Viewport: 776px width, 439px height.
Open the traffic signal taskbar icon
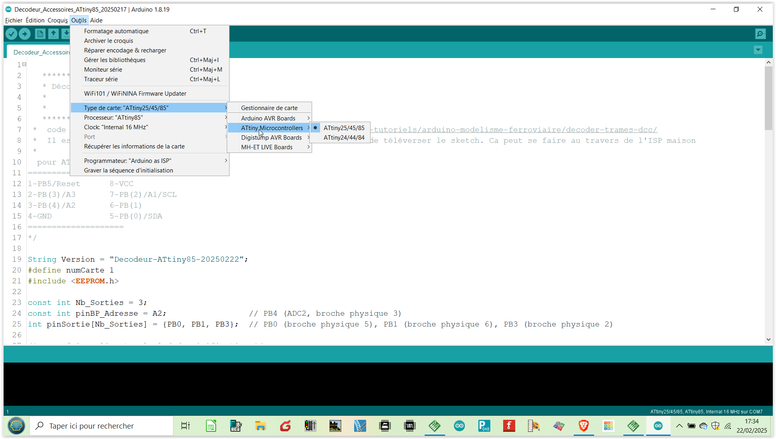pyautogui.click(x=310, y=426)
